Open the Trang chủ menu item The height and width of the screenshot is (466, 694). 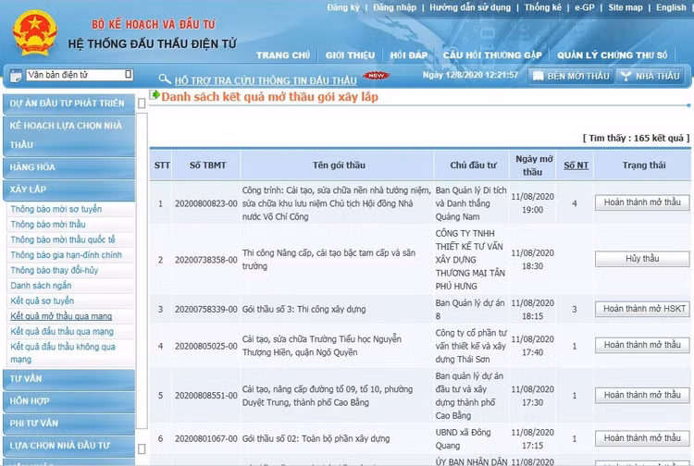[283, 55]
